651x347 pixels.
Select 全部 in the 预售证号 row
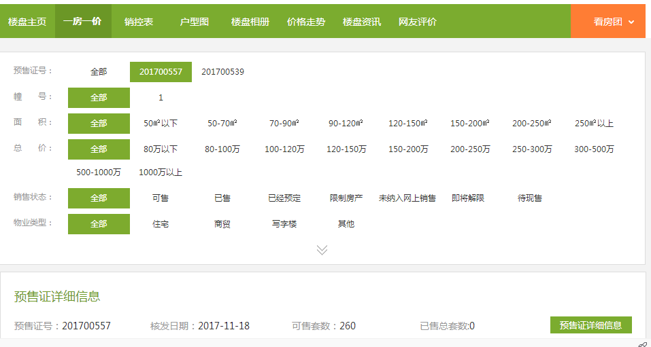pos(99,71)
